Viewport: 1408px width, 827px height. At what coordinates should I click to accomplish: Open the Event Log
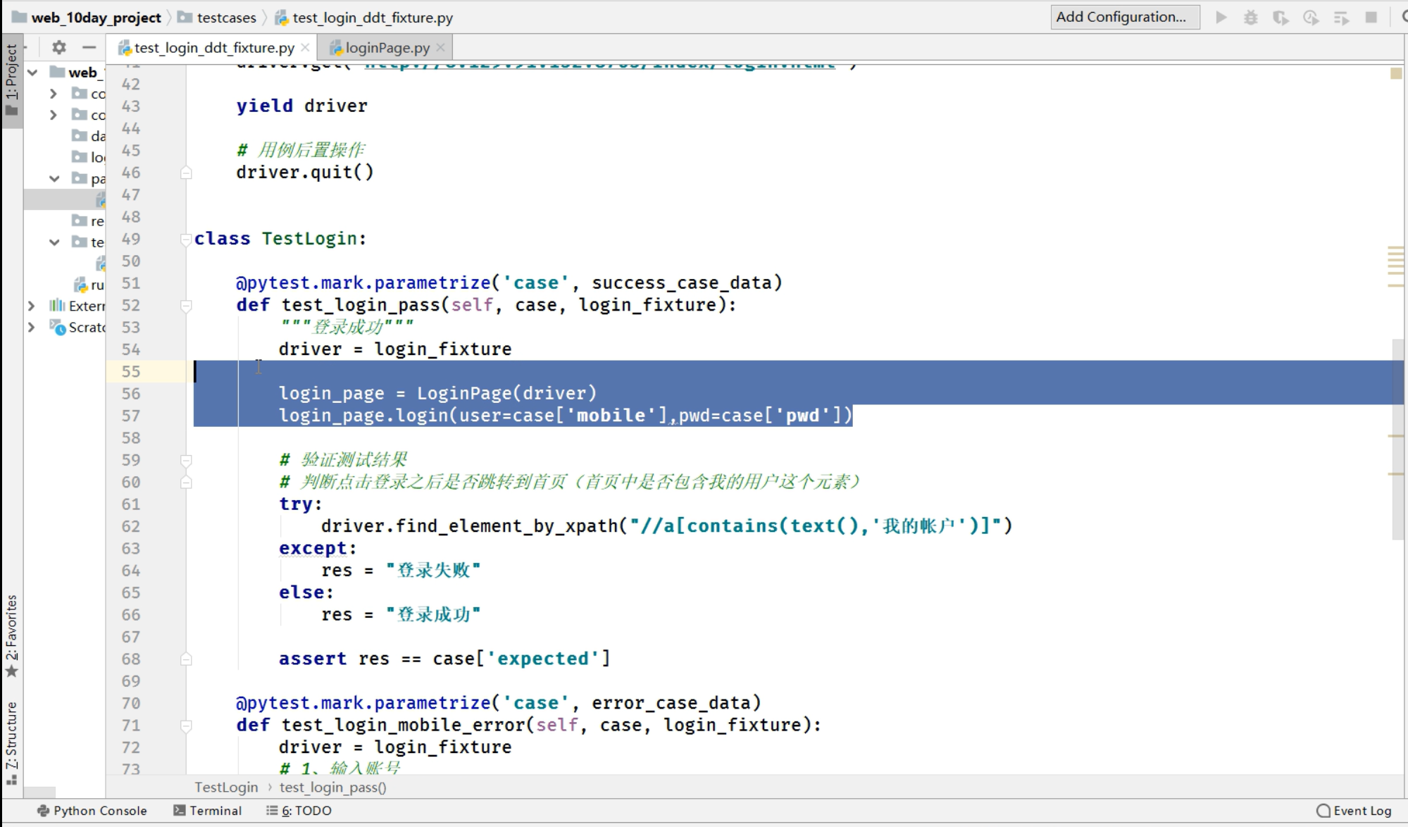[x=1354, y=811]
